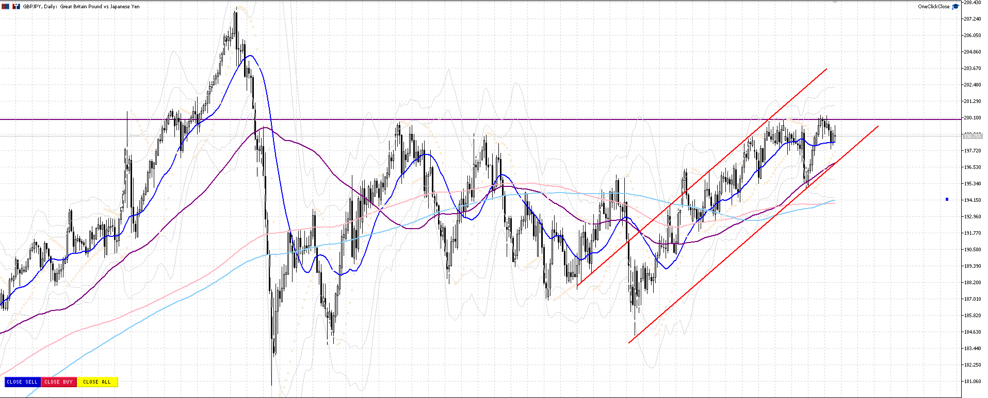Screen dimensions: 988x398
Task: Click the gray current price label on the axis
Action: pyautogui.click(x=972, y=136)
